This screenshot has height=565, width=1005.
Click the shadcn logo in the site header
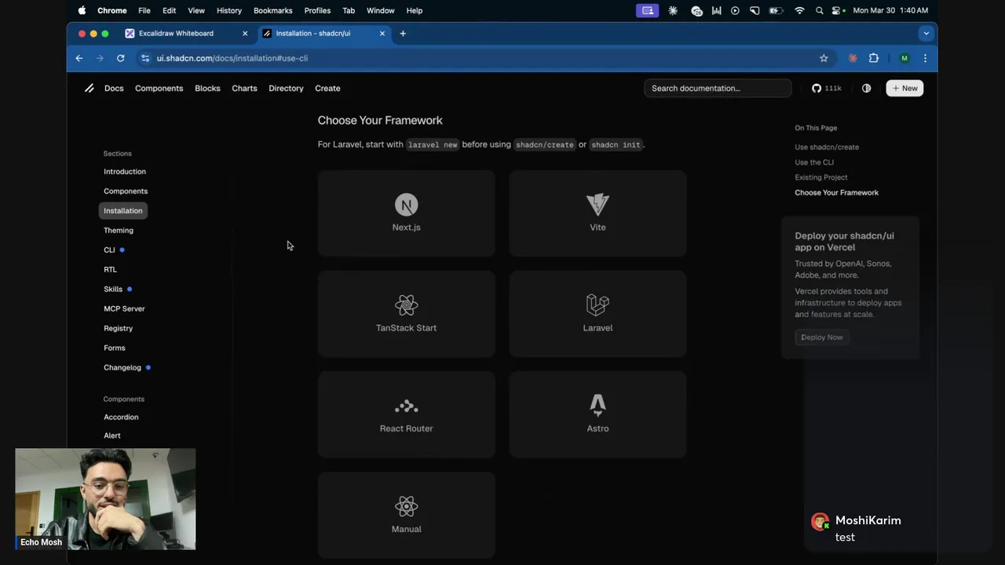click(x=90, y=88)
